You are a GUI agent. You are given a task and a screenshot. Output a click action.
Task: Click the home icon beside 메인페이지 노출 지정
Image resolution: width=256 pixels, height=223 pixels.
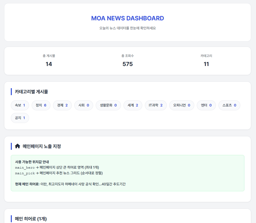[x=17, y=146]
